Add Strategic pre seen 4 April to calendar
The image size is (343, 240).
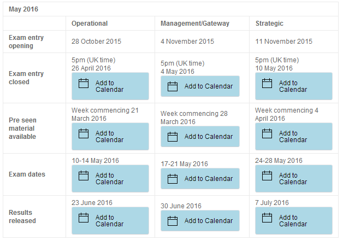pyautogui.click(x=294, y=137)
